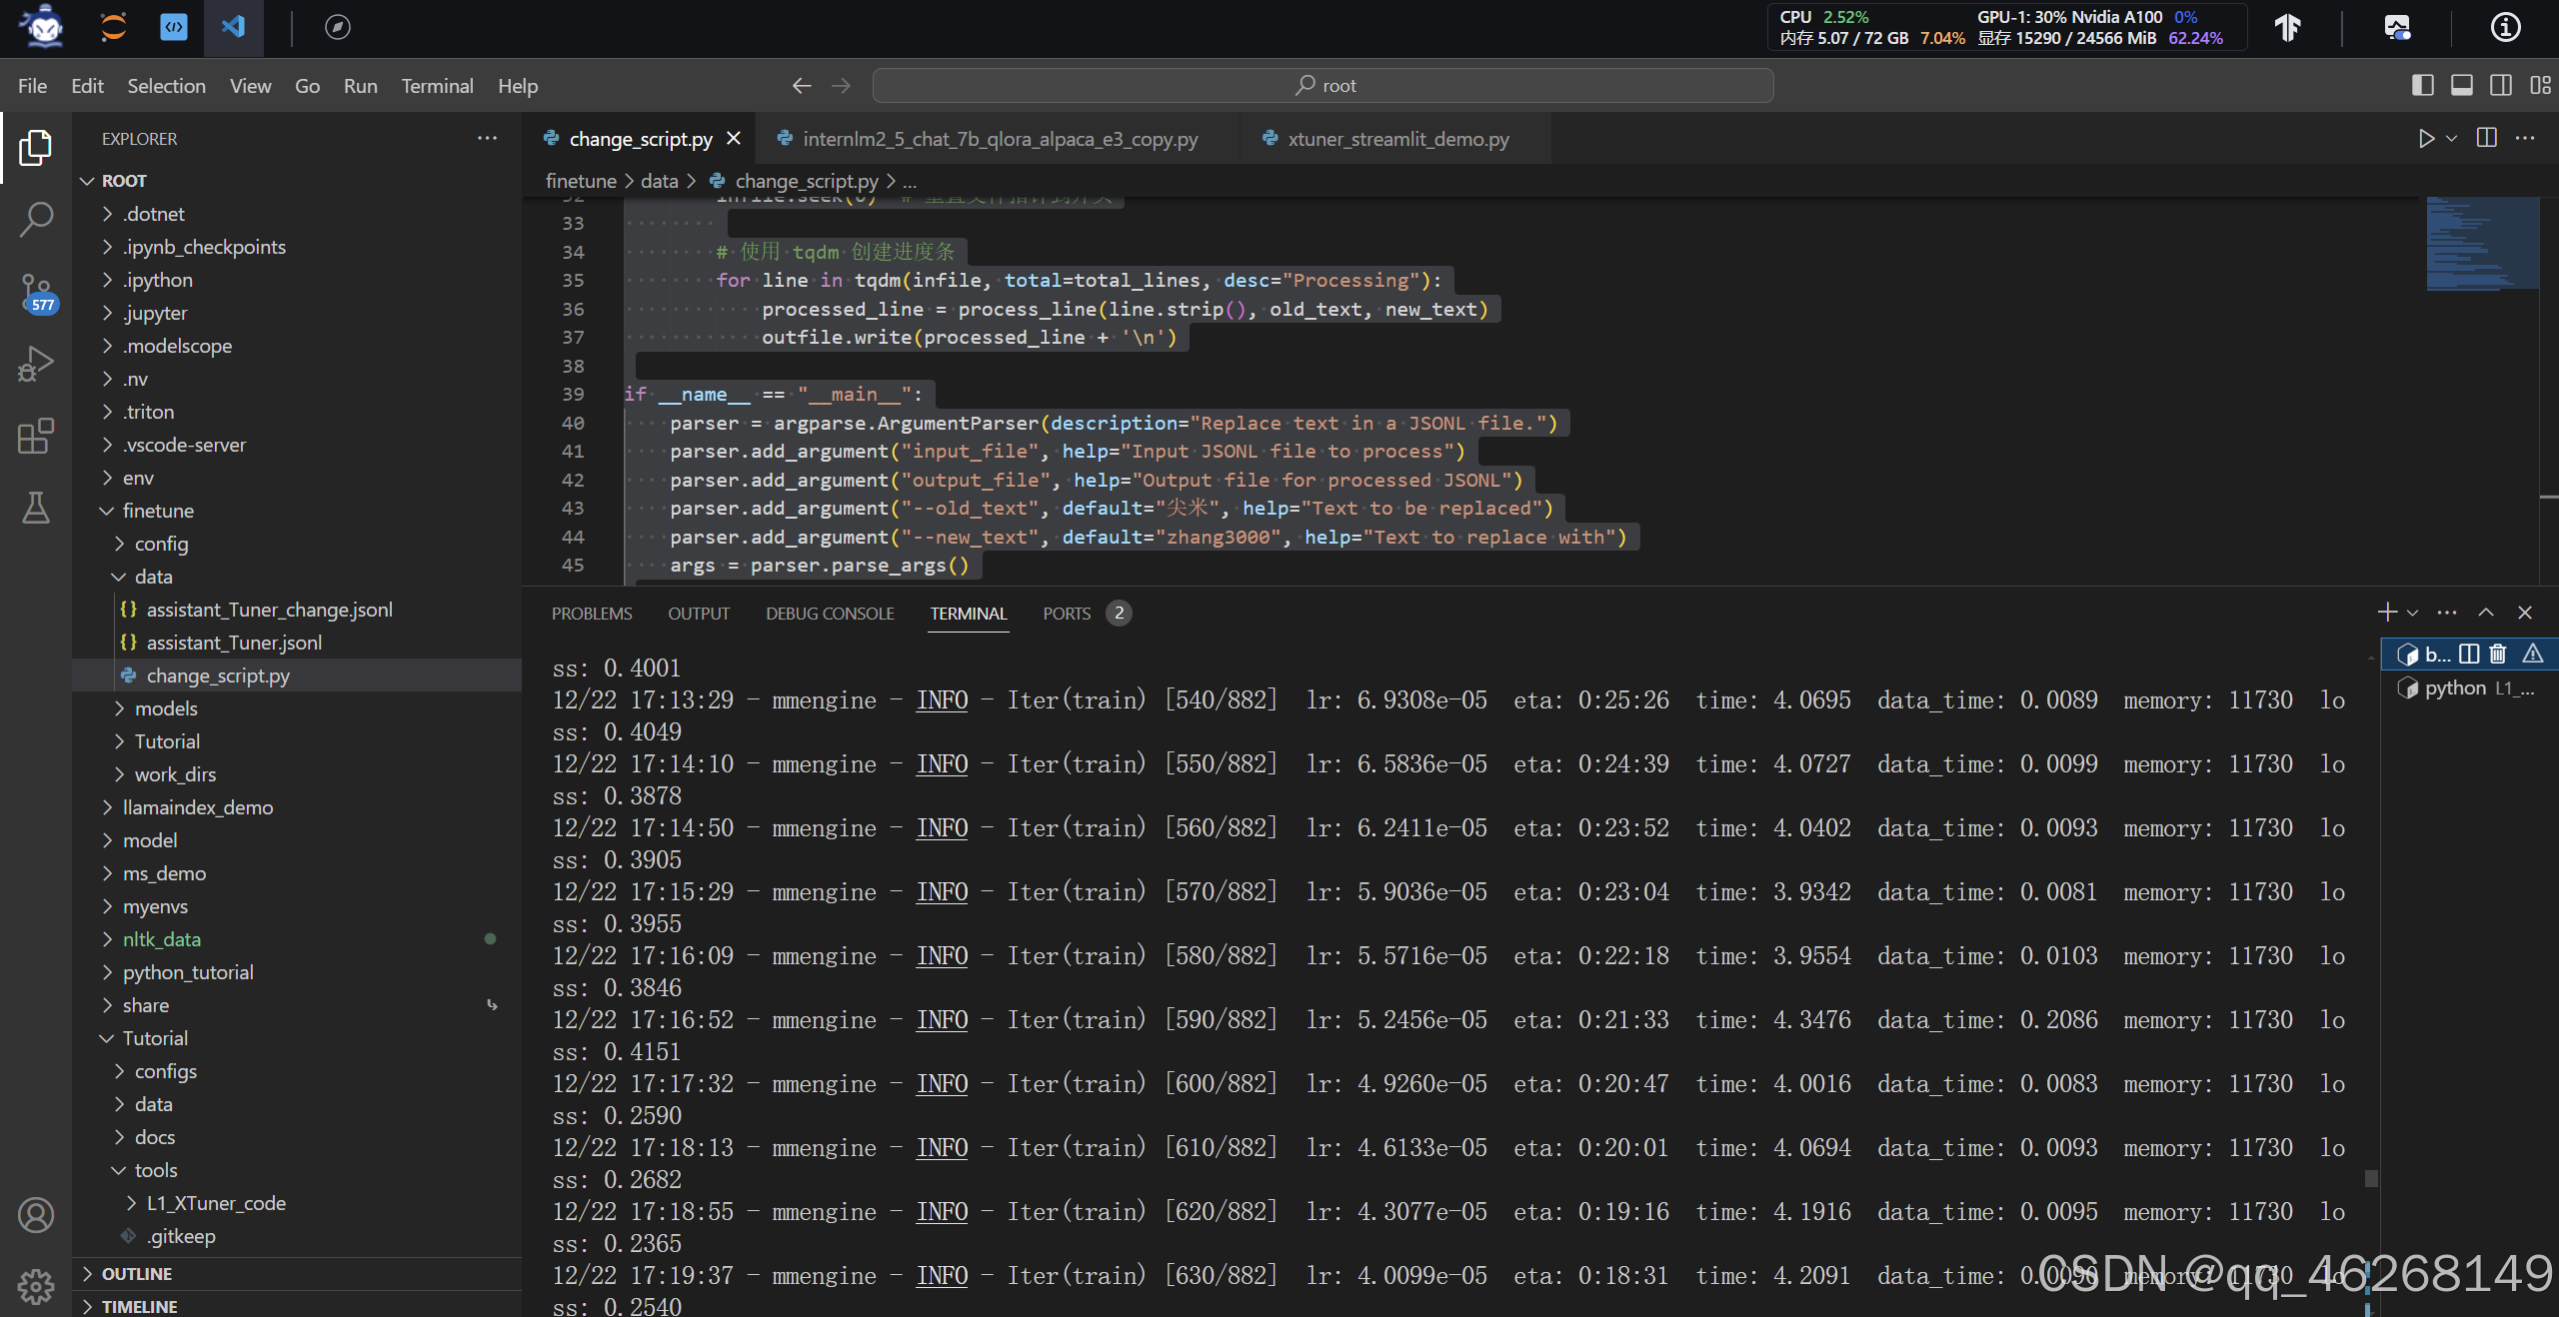Switch to the PORTS panel tab

(1066, 614)
